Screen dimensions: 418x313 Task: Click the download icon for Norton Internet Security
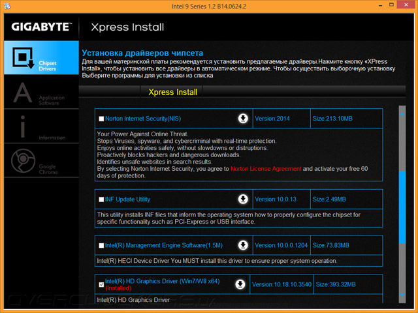coord(243,119)
